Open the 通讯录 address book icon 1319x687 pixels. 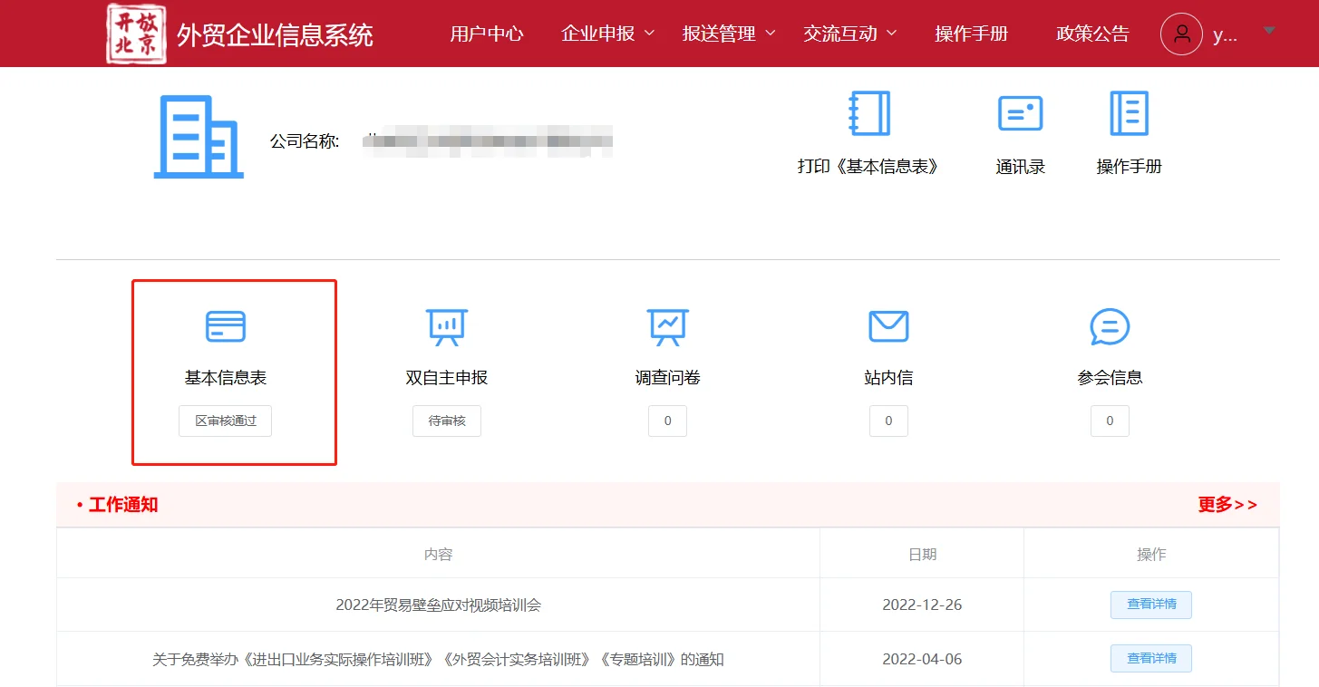pyautogui.click(x=1019, y=113)
